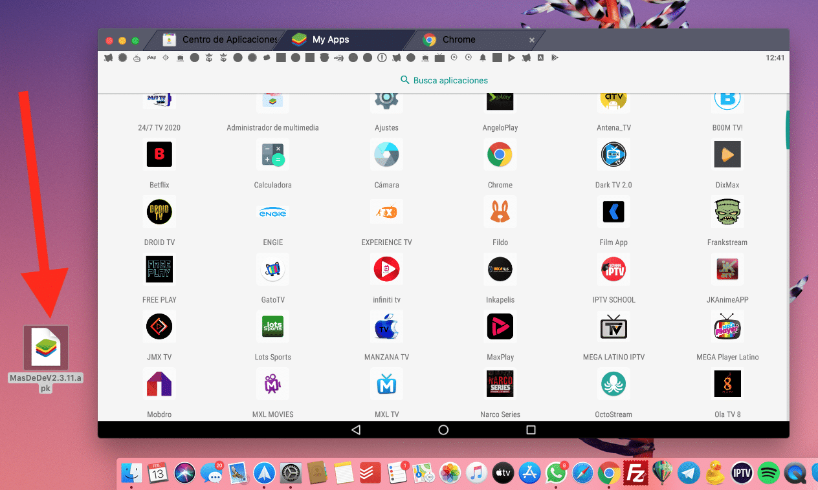This screenshot has width=818, height=490.
Task: Open MaxPlay
Action: coord(500,326)
